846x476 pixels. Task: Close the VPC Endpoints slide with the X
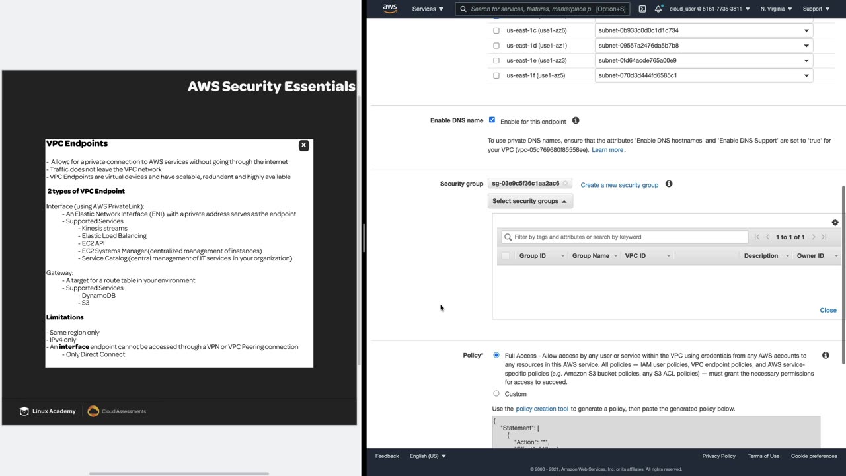tap(303, 145)
